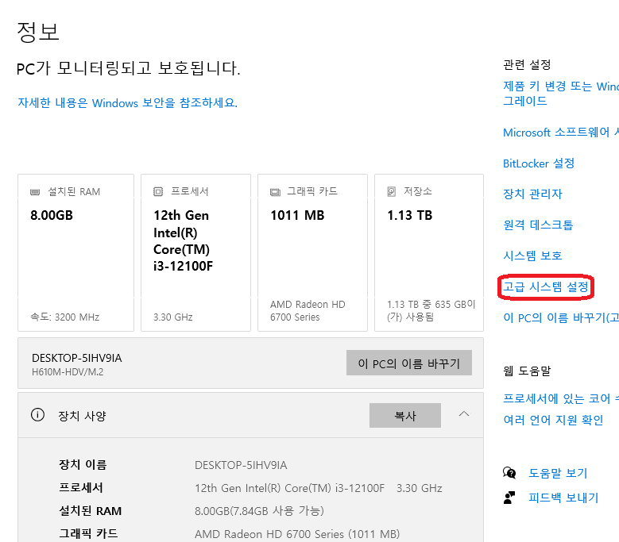This screenshot has width=619, height=542.
Task: Open 장치 관리자 link
Action: [x=532, y=194]
